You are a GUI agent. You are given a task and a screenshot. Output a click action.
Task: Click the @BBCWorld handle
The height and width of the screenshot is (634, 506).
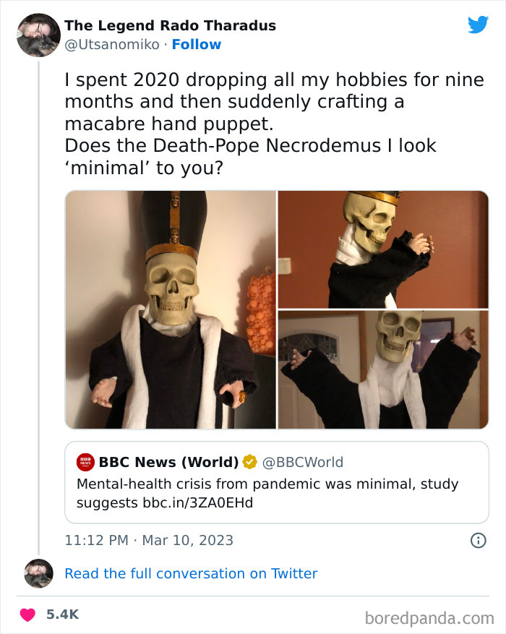(x=302, y=462)
